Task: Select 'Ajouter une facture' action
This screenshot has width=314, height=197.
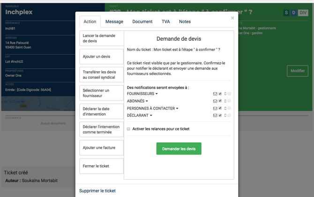Action: point(101,148)
